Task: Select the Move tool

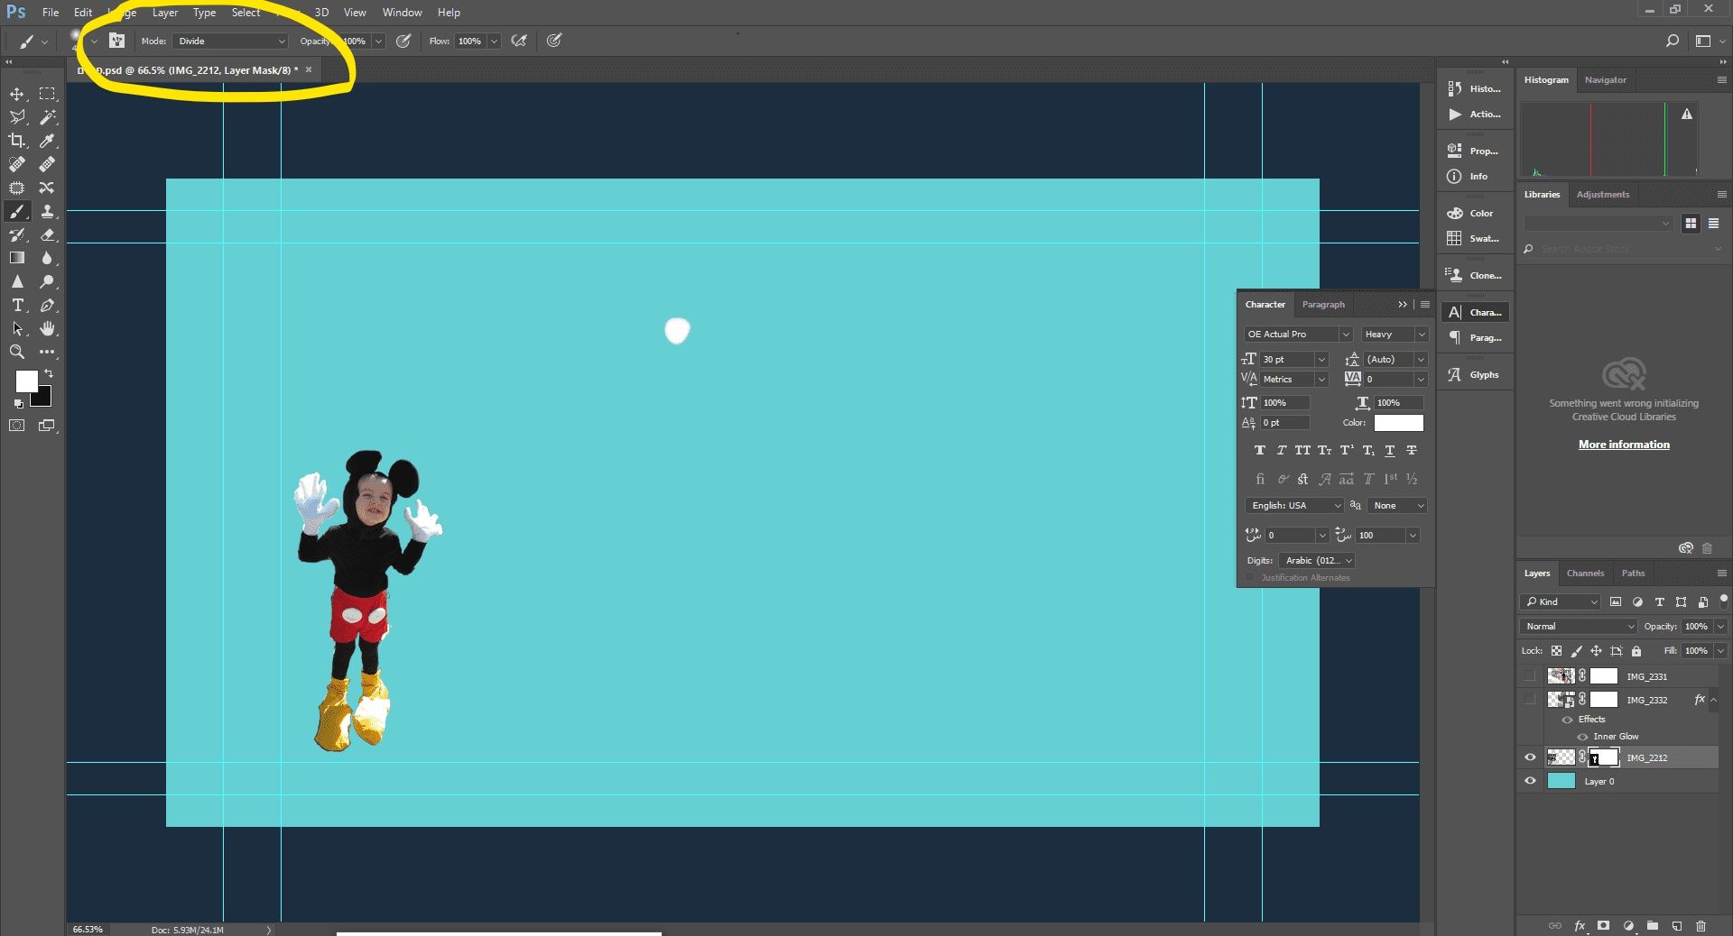Action: pyautogui.click(x=17, y=94)
